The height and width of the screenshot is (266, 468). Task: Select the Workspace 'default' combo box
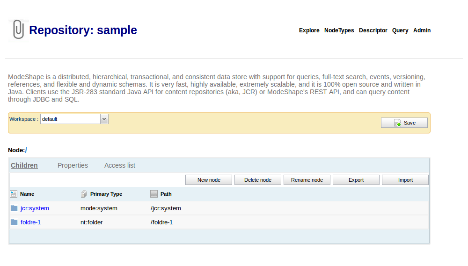pyautogui.click(x=74, y=119)
